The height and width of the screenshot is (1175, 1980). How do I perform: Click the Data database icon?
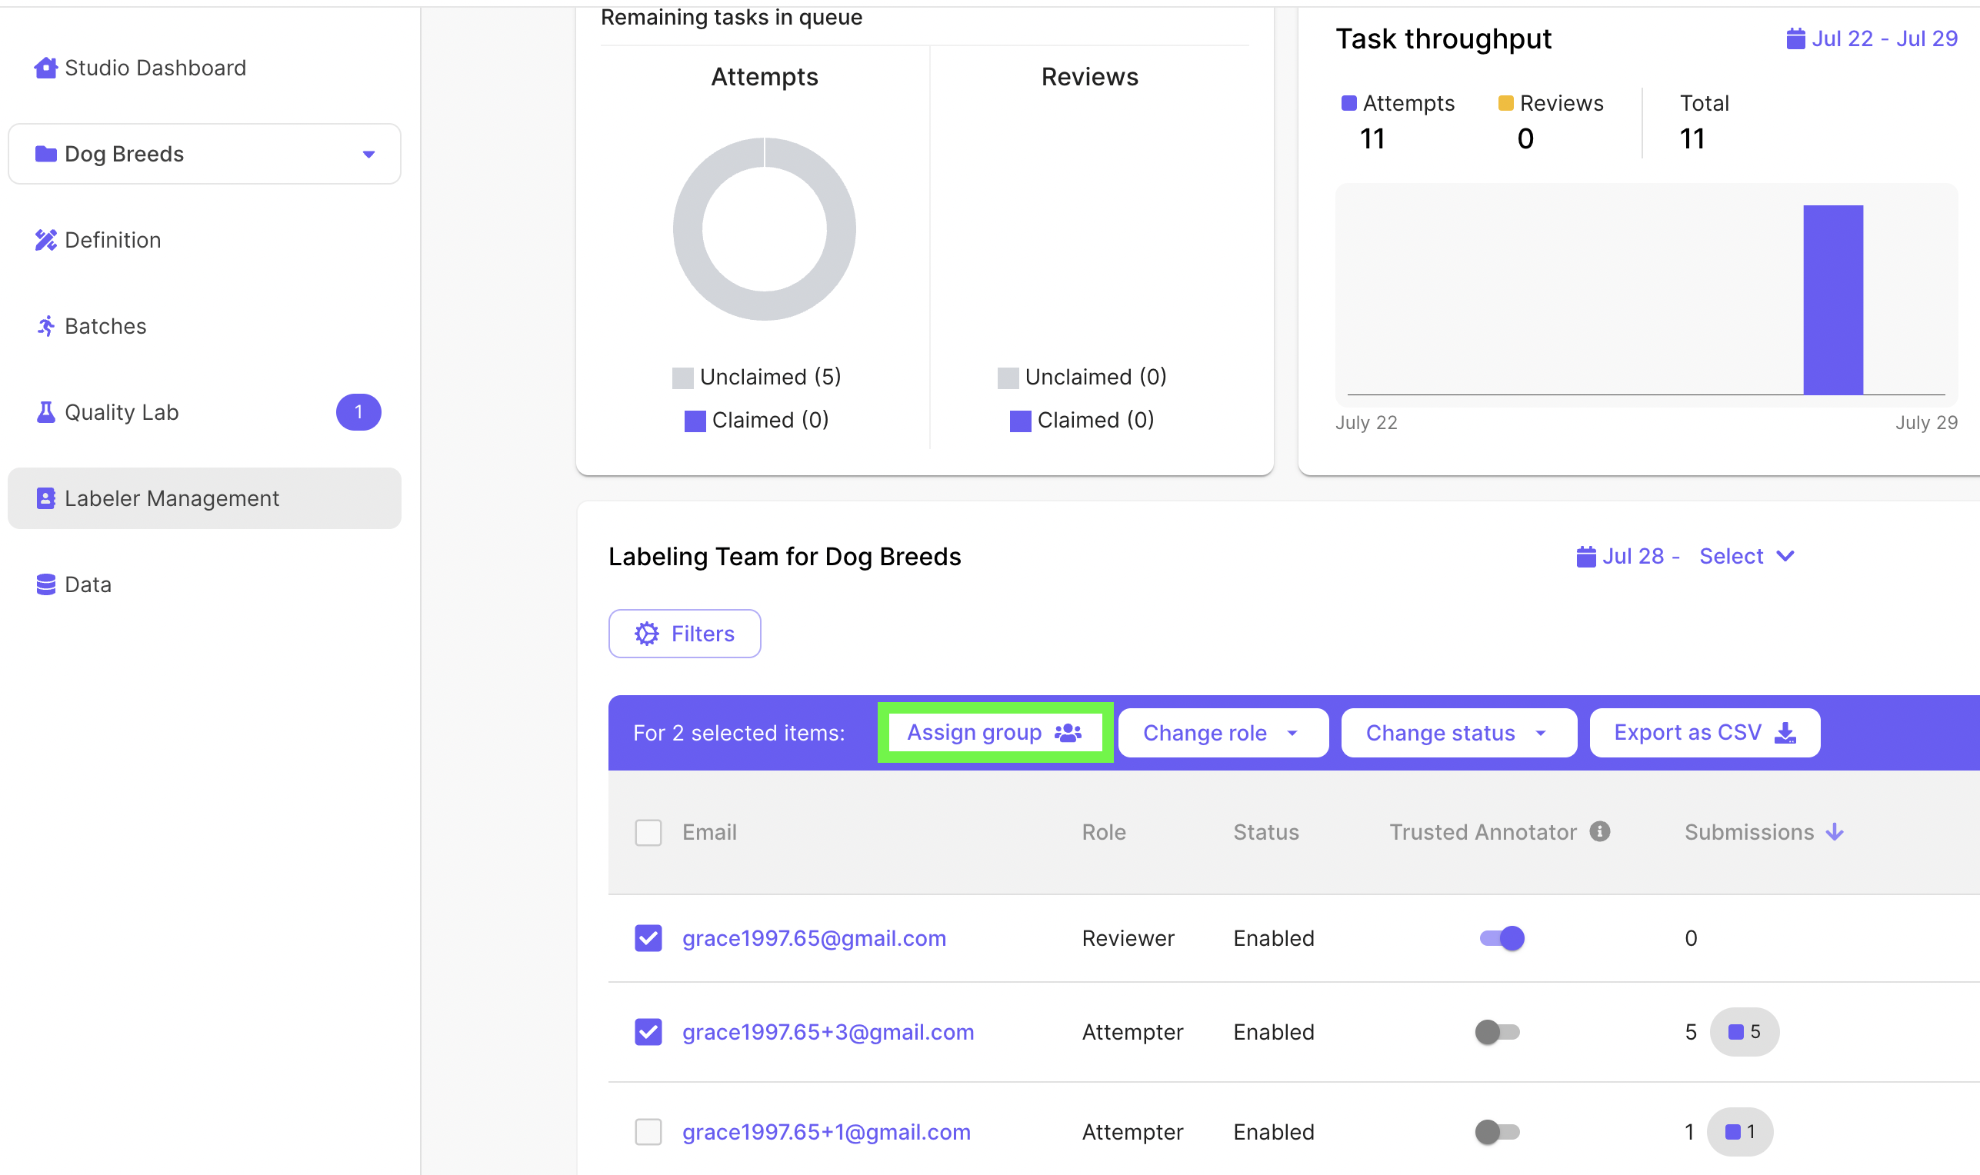pyautogui.click(x=45, y=584)
